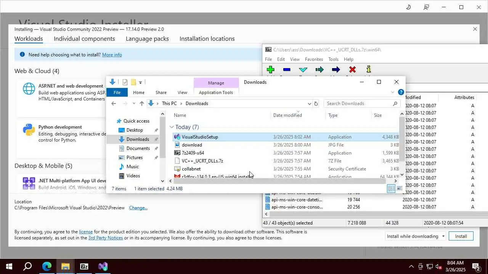
Task: Open the Application Tools tab
Action: (x=216, y=92)
